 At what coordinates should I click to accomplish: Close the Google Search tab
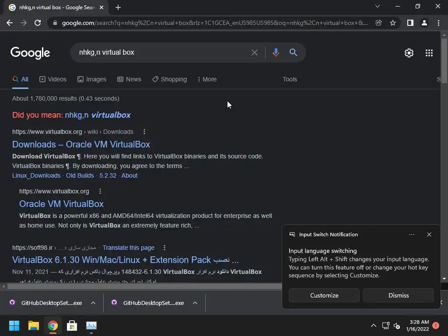tap(101, 7)
